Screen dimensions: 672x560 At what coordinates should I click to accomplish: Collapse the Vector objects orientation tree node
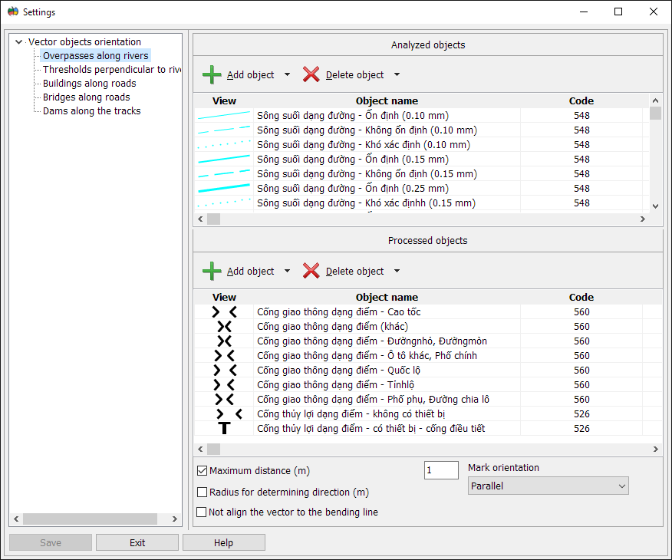pyautogui.click(x=18, y=42)
